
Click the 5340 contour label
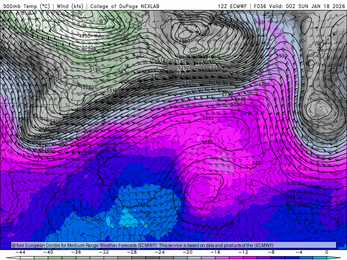coord(183,72)
